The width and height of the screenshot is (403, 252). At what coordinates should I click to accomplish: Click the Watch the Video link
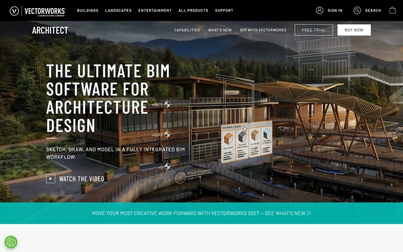82,179
